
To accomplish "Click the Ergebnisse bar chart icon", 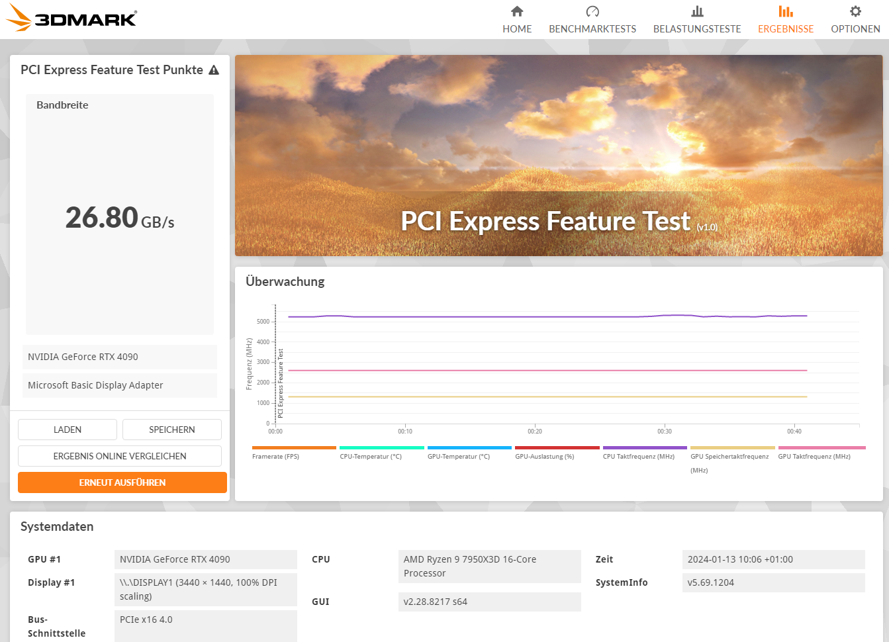I will [786, 11].
